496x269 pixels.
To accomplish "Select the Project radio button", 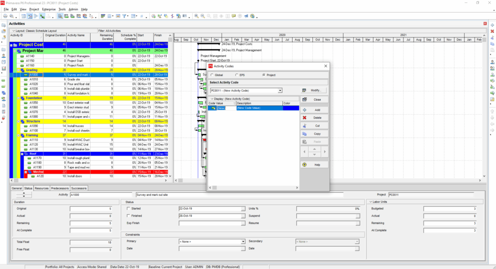I will click(264, 75).
